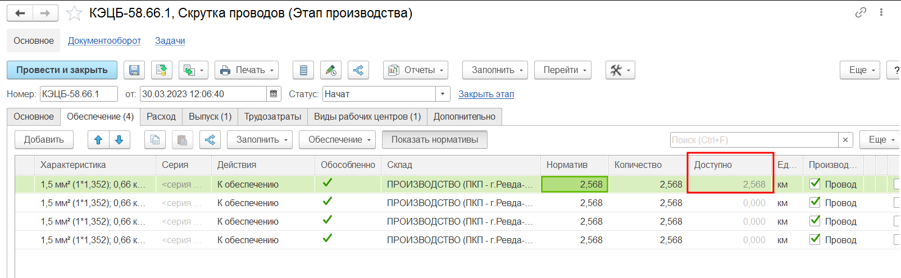Toggle the Провод checkbox in second row

click(815, 202)
